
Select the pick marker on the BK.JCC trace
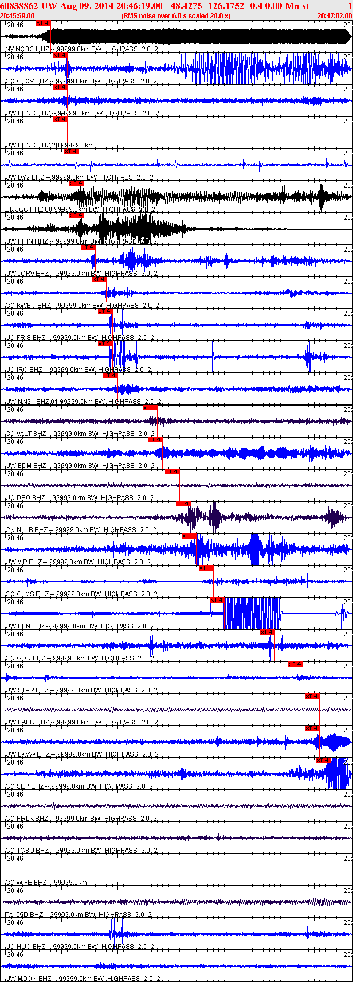tap(77, 183)
